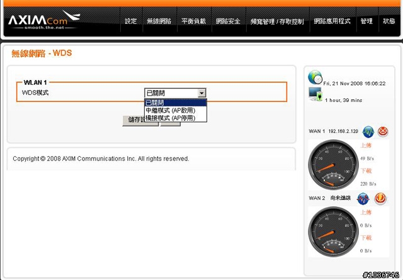
Task: Click the WAN 1 speed gauge
Action: pyautogui.click(x=333, y=165)
